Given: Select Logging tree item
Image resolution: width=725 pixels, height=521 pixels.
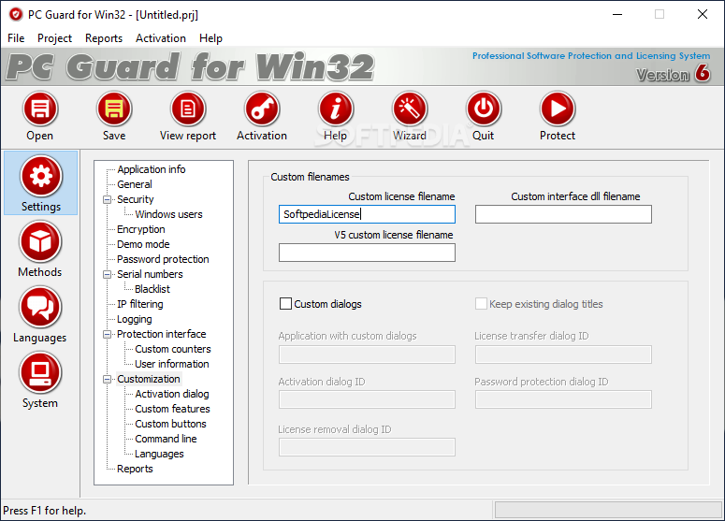Looking at the screenshot, I should [135, 320].
